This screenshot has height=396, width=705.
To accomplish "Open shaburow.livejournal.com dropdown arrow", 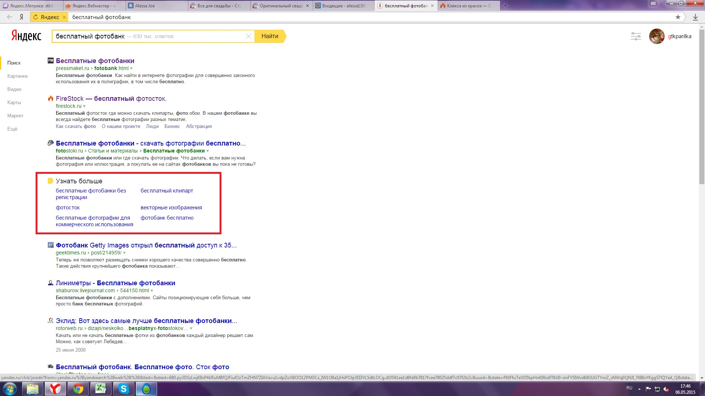I will pyautogui.click(x=152, y=291).
